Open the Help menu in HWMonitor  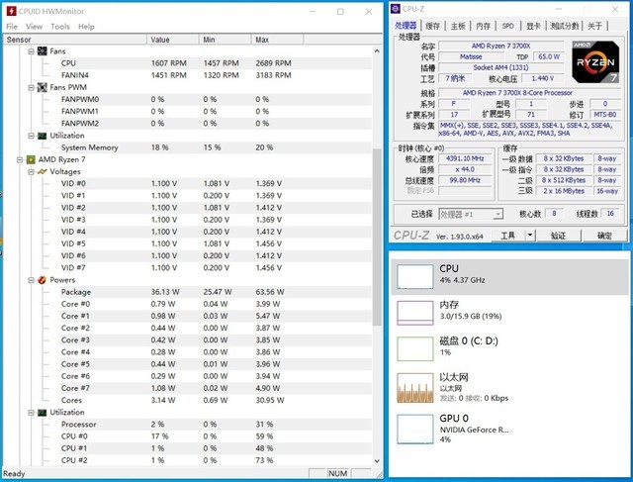[x=86, y=27]
